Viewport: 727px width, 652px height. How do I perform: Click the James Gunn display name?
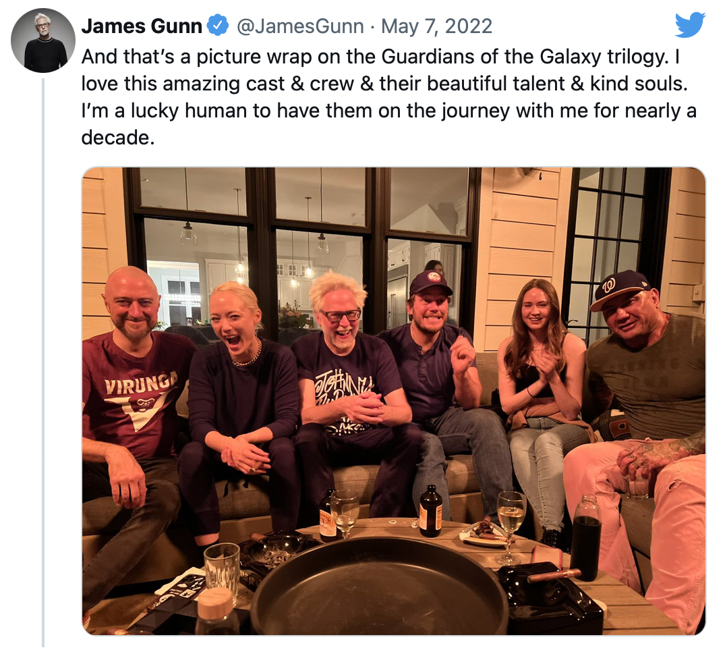pos(142,26)
